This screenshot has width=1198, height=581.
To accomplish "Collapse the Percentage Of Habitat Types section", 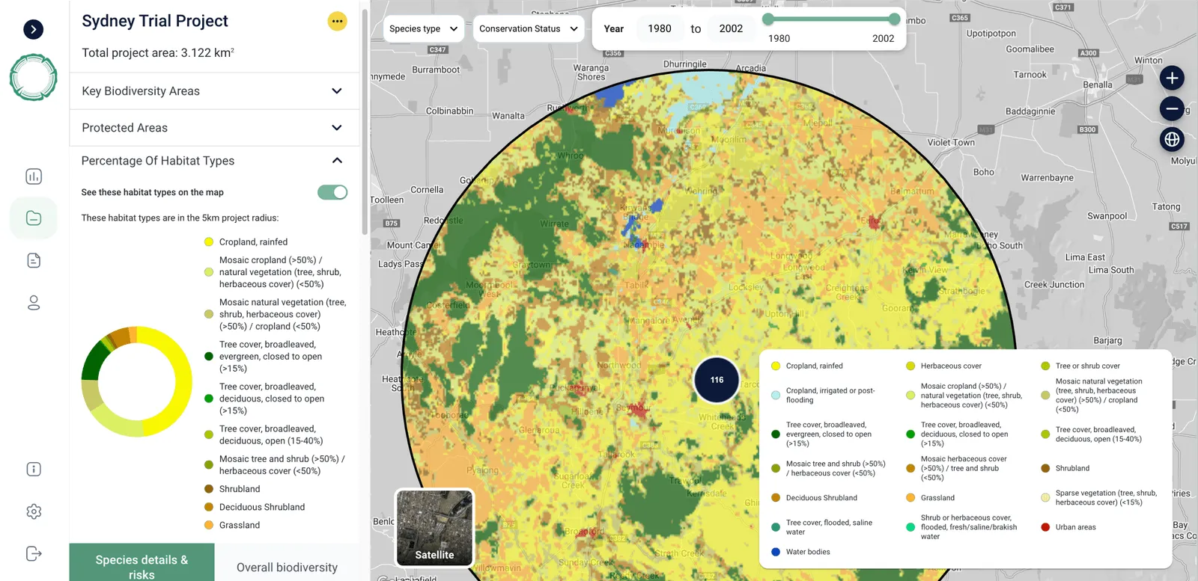I will coord(214,161).
